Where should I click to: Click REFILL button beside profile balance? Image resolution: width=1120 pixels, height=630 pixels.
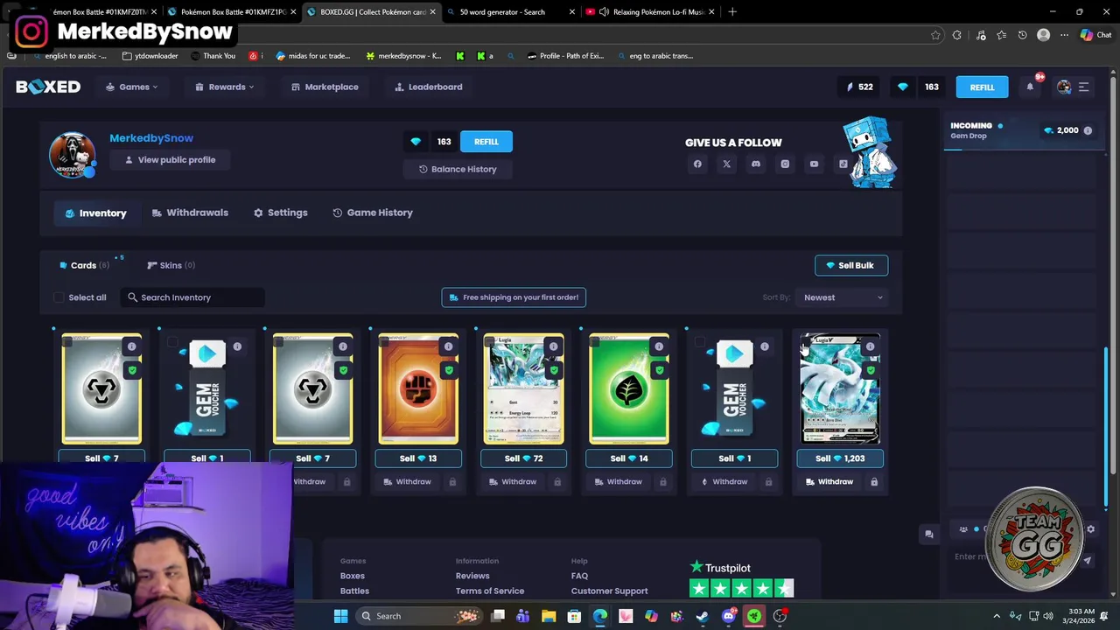pos(486,142)
